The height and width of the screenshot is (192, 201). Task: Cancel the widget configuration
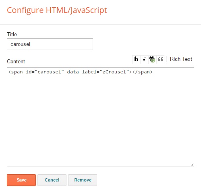click(x=52, y=180)
